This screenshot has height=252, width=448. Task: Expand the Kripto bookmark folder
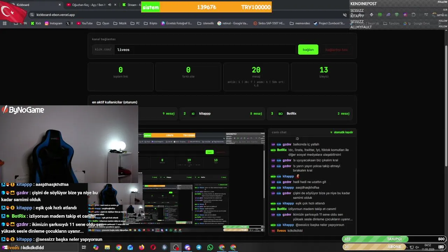click(150, 23)
